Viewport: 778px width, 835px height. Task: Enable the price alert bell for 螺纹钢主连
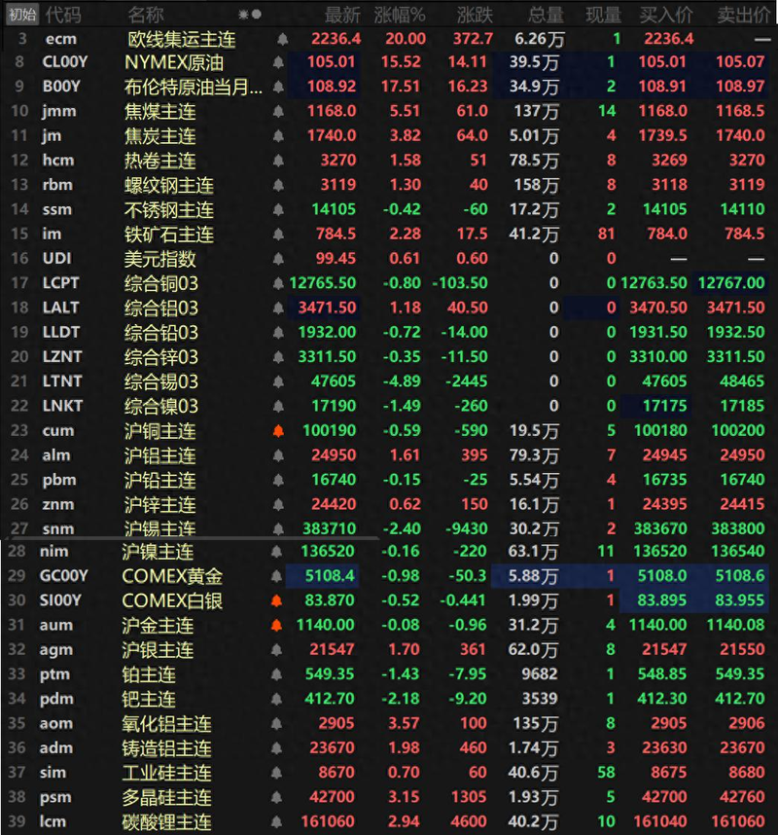pos(280,184)
